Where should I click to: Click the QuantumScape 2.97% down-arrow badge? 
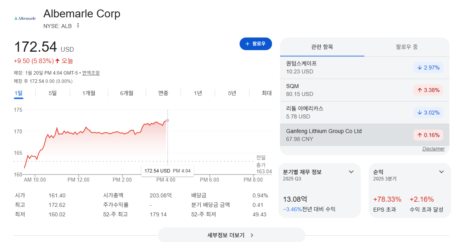428,68
